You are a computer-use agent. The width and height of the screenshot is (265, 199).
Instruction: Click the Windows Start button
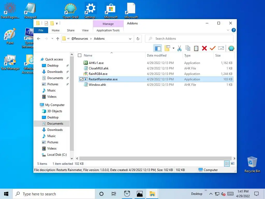6,194
